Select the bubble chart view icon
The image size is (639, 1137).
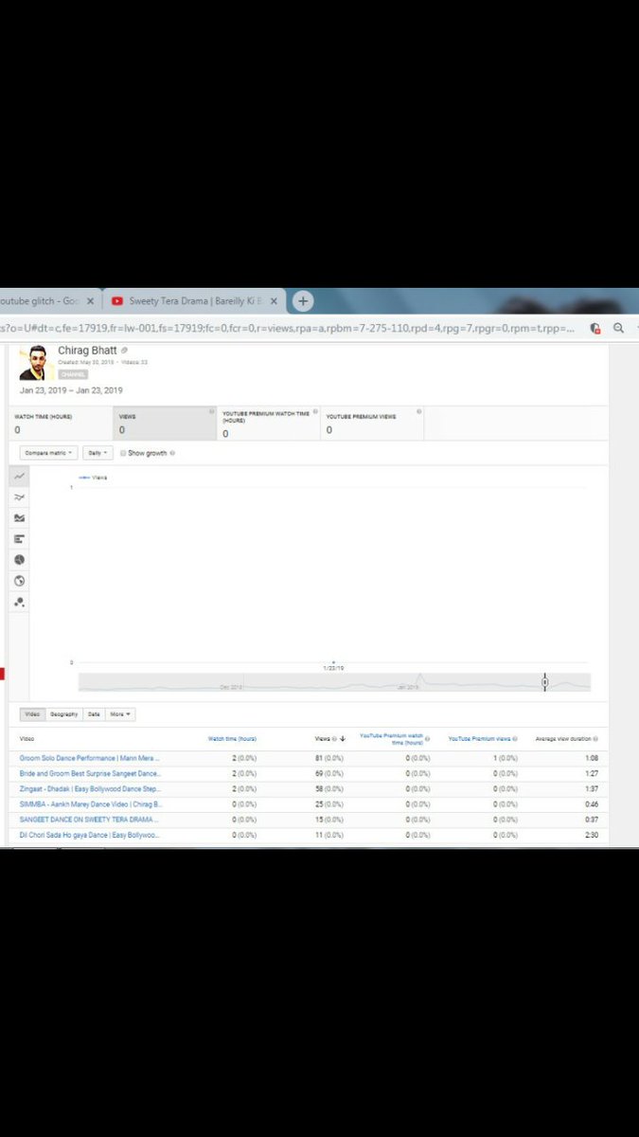(19, 602)
